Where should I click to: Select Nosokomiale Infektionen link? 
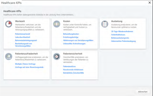coord(73,69)
